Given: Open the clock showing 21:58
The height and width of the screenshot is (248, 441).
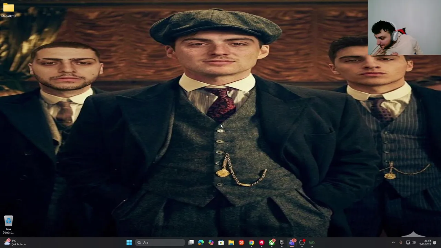Looking at the screenshot, I should click(x=425, y=242).
